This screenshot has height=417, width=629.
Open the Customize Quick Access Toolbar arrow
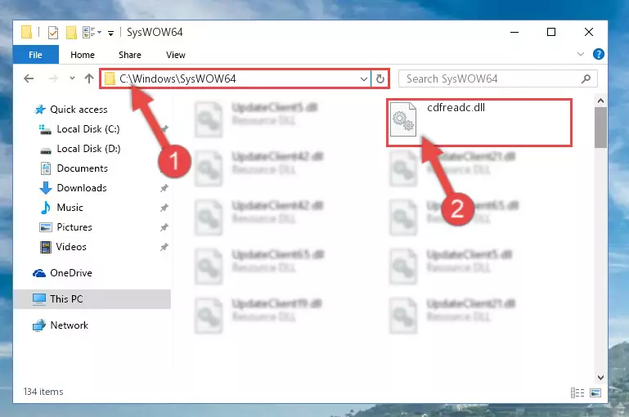pos(110,33)
